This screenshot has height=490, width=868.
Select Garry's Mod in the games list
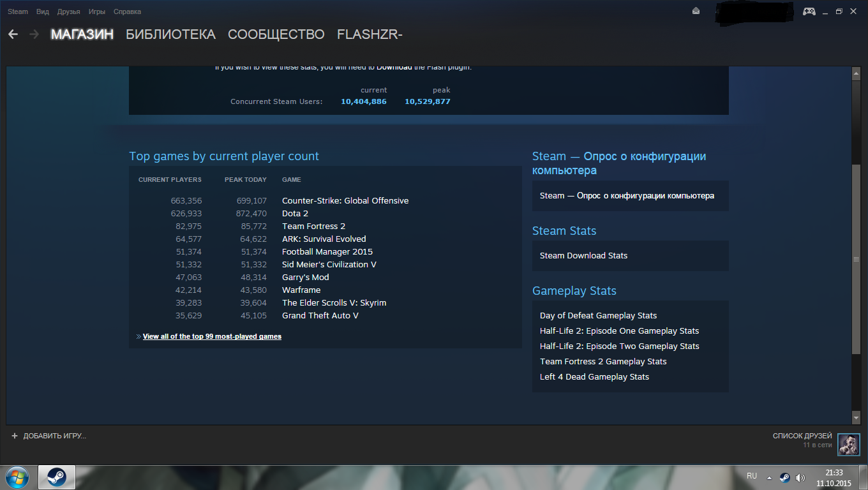point(306,278)
